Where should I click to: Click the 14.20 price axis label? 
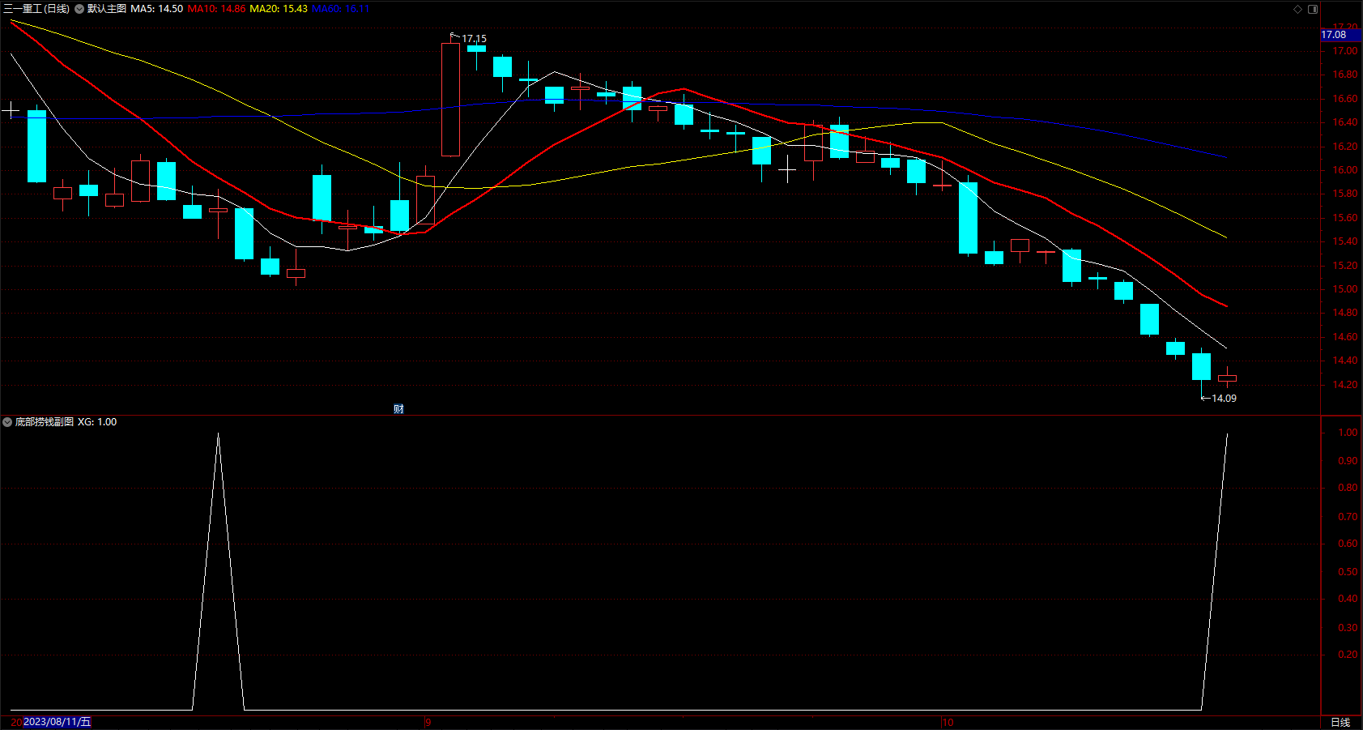coord(1345,385)
